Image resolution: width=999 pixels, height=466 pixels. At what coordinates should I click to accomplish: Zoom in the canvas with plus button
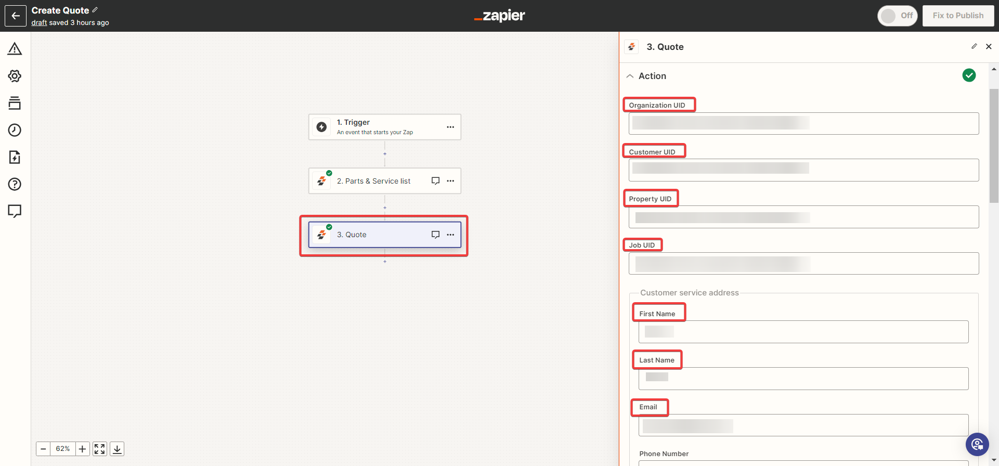click(83, 449)
